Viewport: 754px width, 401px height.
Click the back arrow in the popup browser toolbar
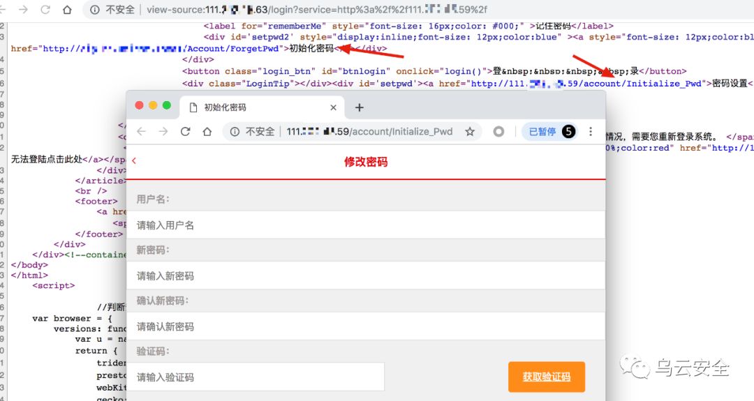(x=141, y=132)
